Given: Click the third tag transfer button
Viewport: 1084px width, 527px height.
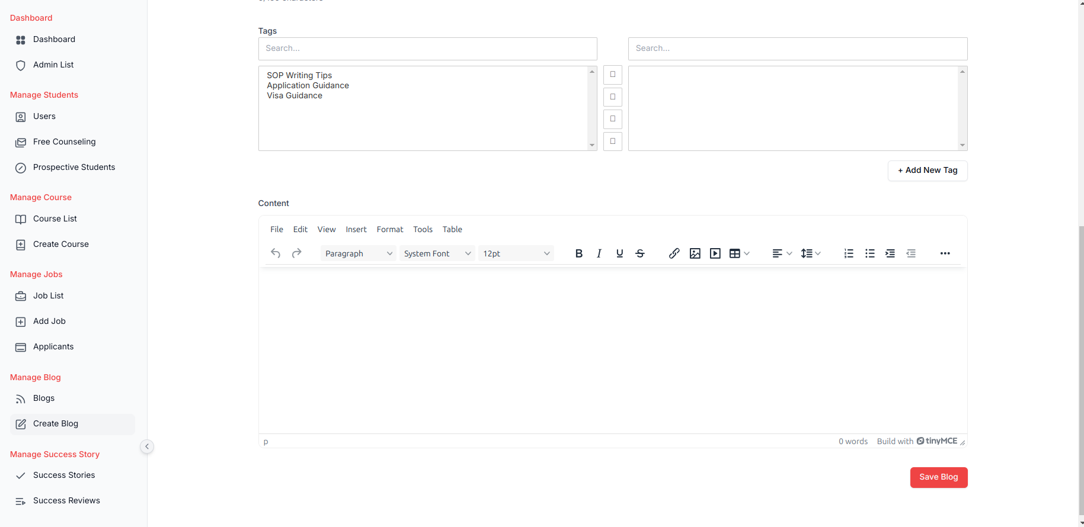Looking at the screenshot, I should (x=613, y=119).
